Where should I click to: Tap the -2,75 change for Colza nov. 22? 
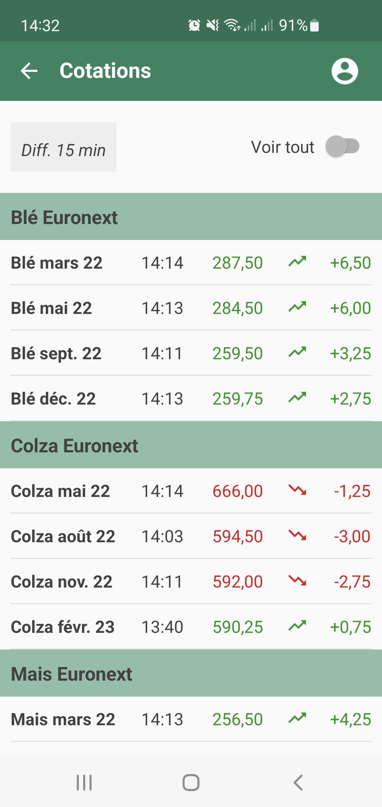[x=352, y=582]
